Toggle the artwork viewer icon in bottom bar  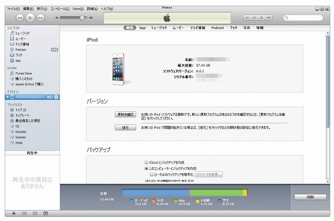tap(45, 214)
